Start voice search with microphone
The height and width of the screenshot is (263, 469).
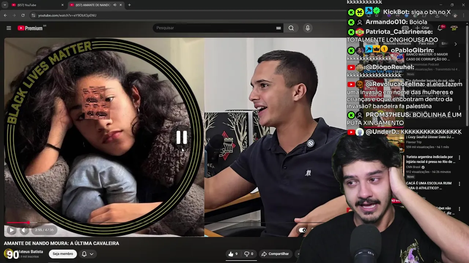[x=307, y=28]
